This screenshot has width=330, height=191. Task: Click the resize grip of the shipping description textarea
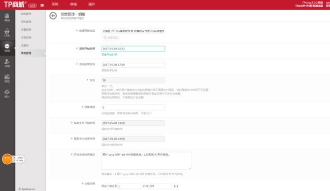tap(190, 168)
